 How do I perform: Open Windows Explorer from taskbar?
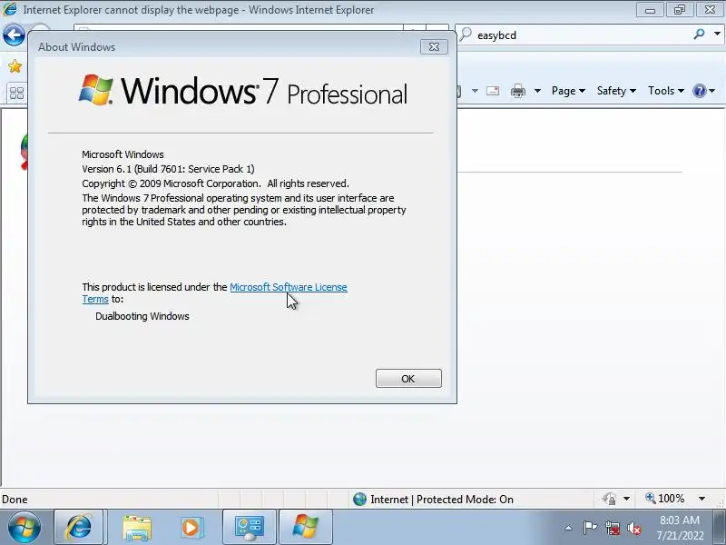tap(137, 528)
